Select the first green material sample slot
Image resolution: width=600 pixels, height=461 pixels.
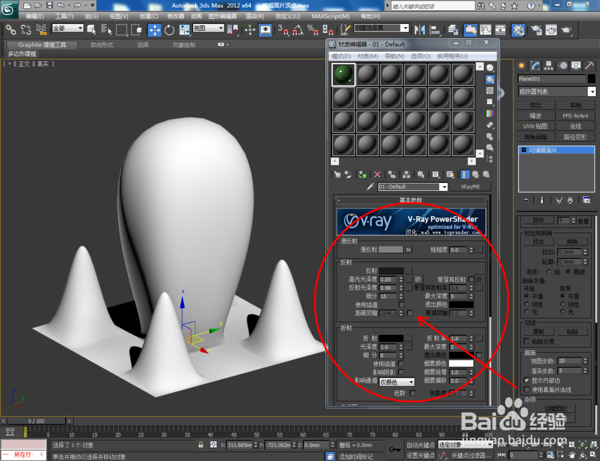tap(344, 74)
